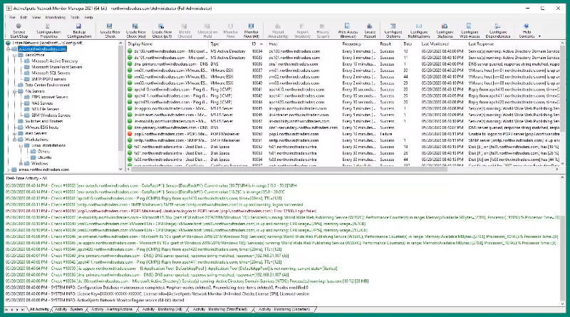570x317 pixels.
Task: Expand the Windows tree node
Action: click(x=21, y=164)
